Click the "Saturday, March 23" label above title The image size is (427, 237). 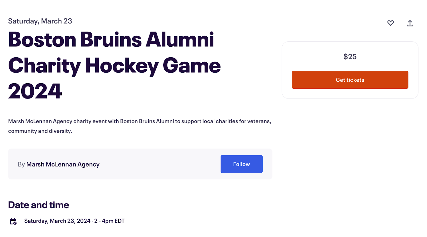40,21
